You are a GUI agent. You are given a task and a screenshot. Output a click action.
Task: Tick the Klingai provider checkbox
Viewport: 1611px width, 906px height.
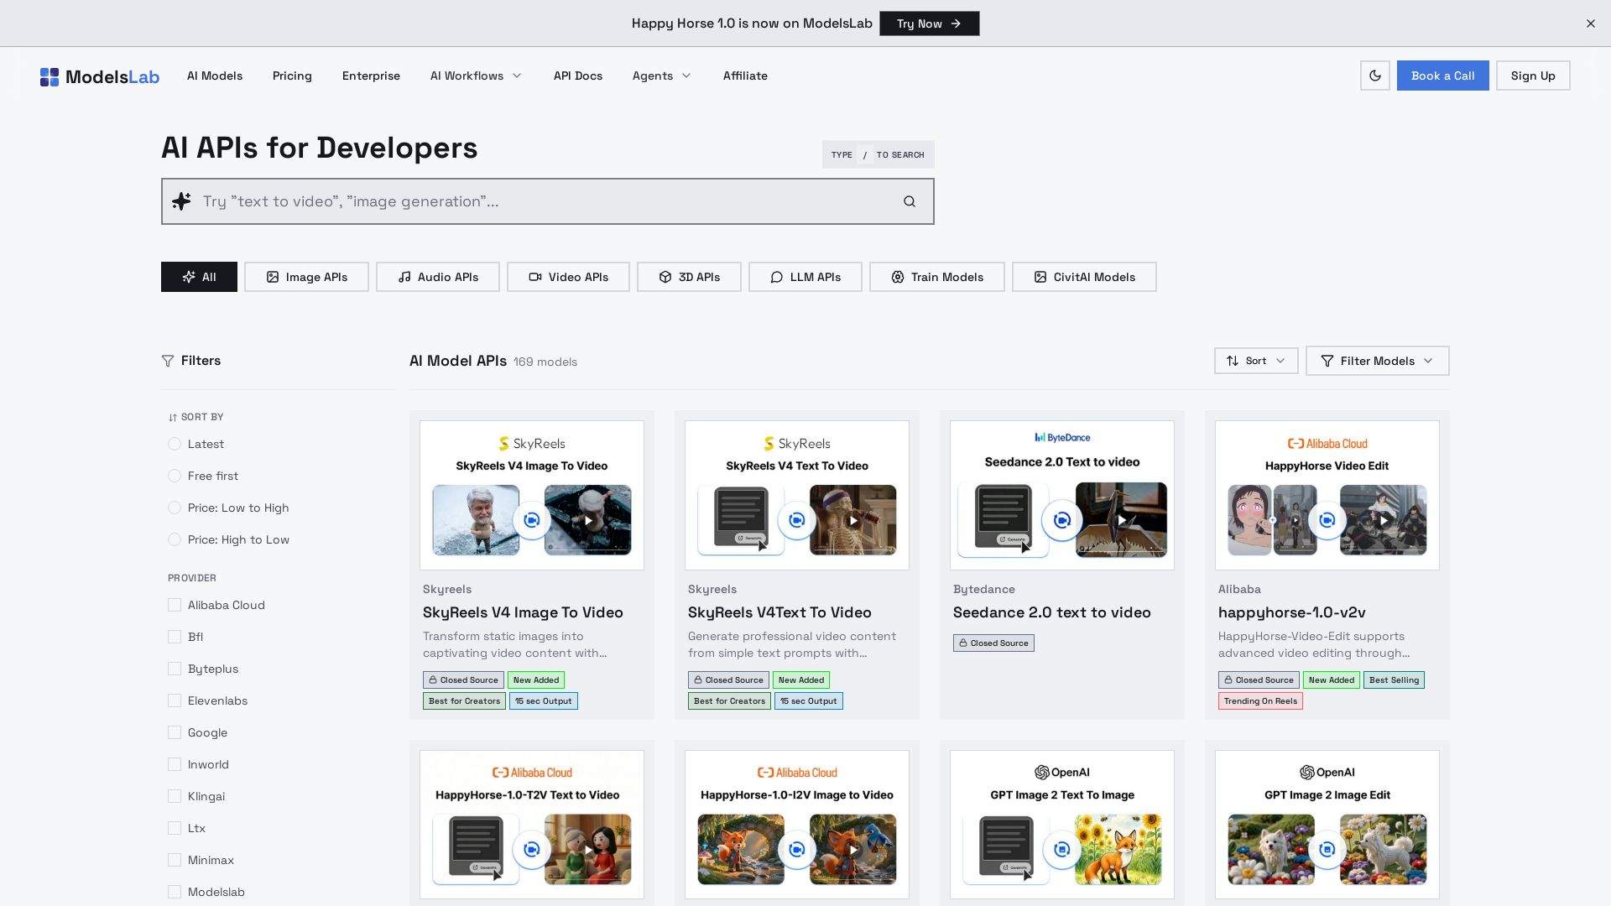pos(175,796)
